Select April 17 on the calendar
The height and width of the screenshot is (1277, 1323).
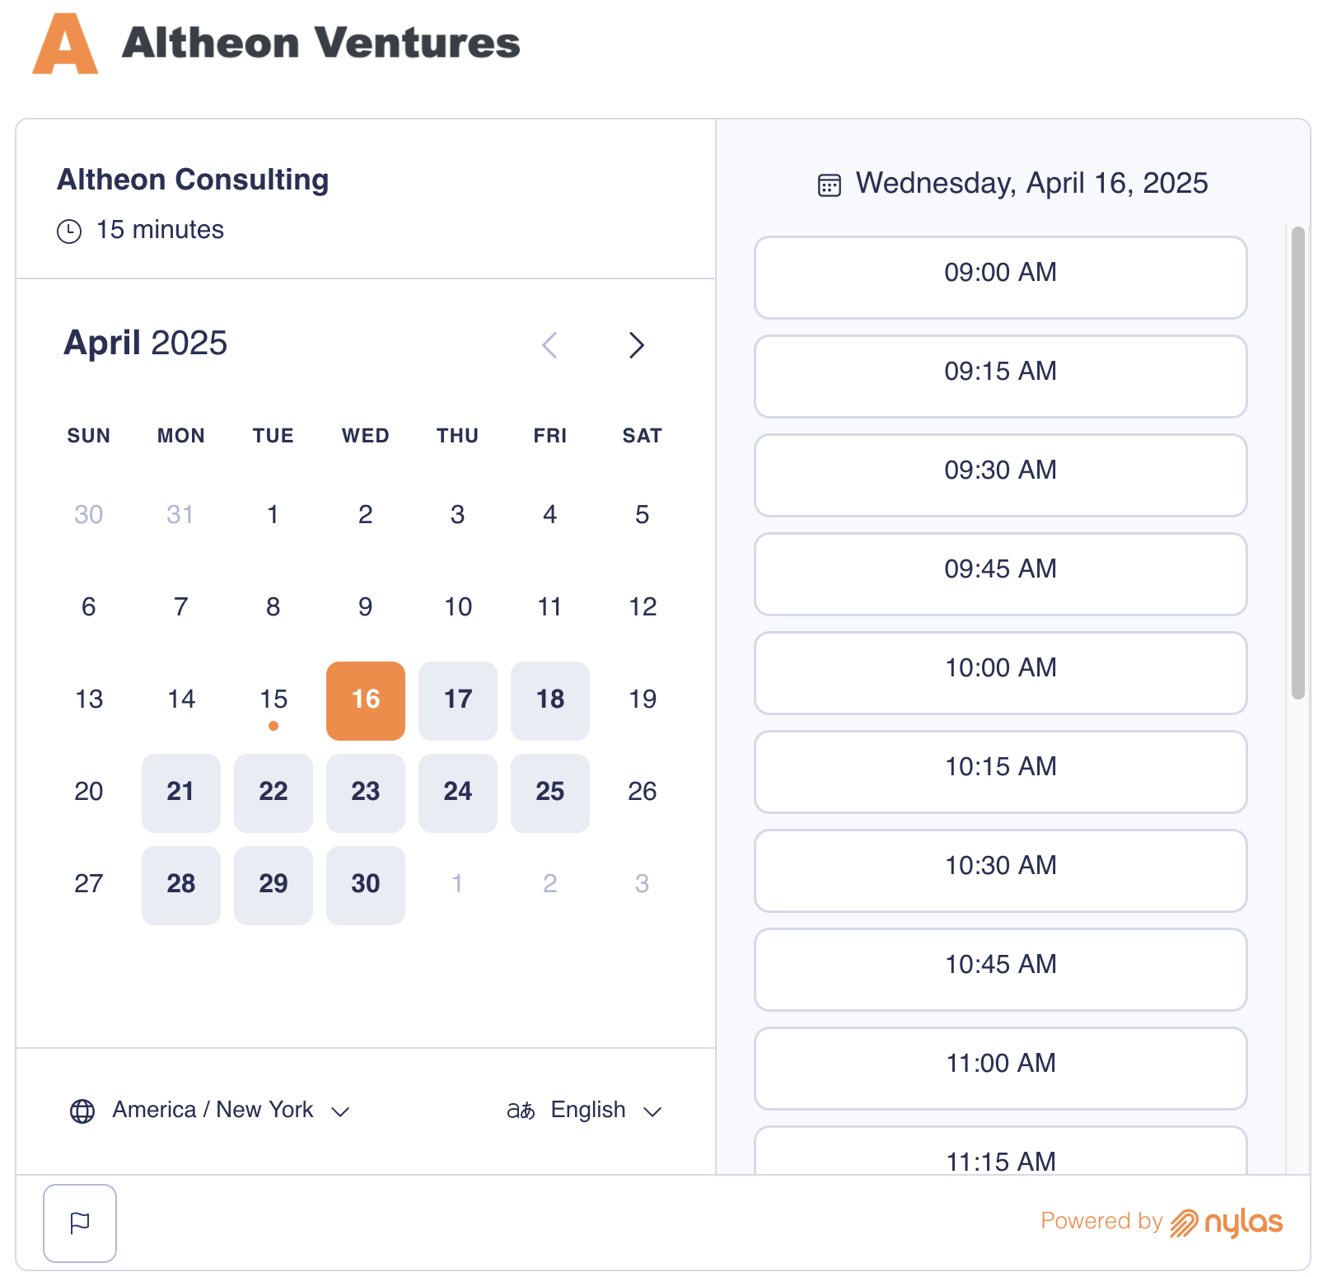coord(457,700)
